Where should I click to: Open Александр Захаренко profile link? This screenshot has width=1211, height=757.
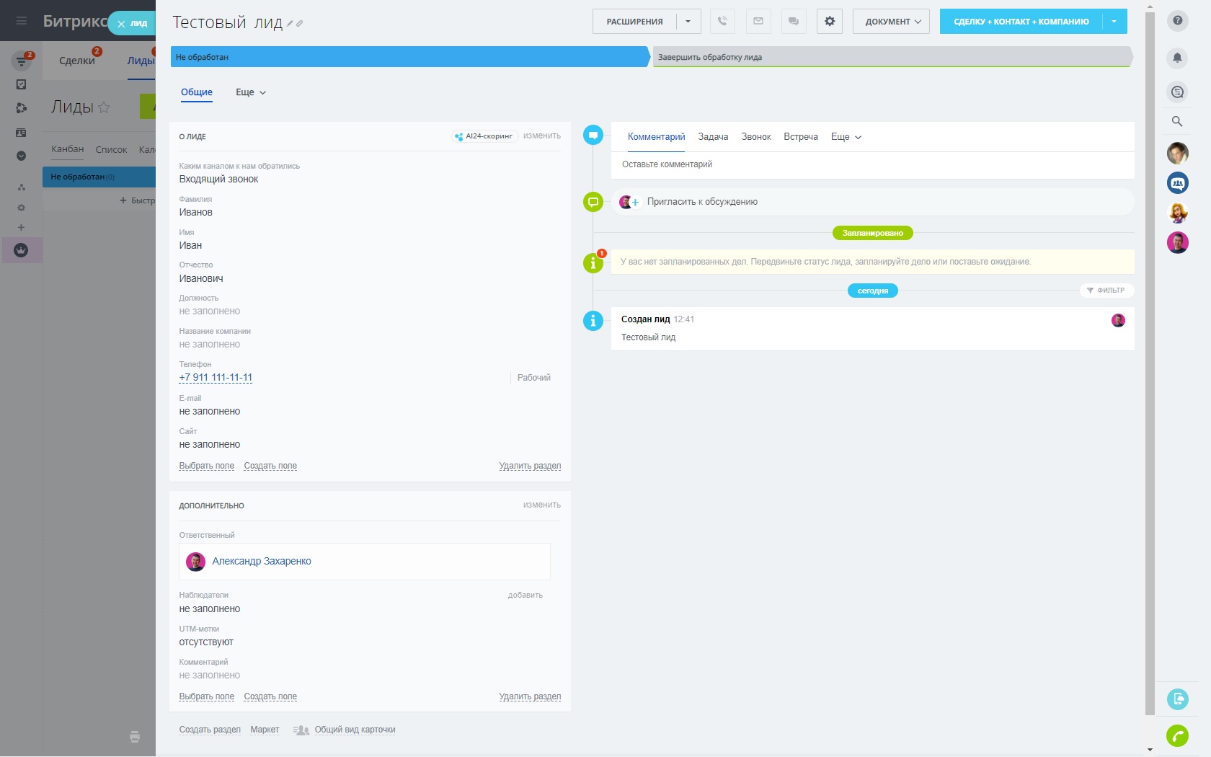pos(262,562)
